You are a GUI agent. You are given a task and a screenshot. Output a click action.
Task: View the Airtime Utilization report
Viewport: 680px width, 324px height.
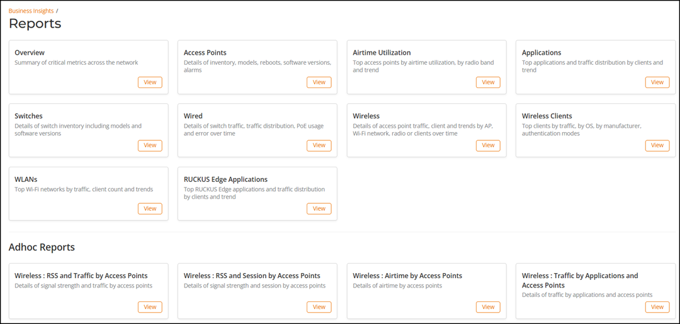tap(488, 82)
